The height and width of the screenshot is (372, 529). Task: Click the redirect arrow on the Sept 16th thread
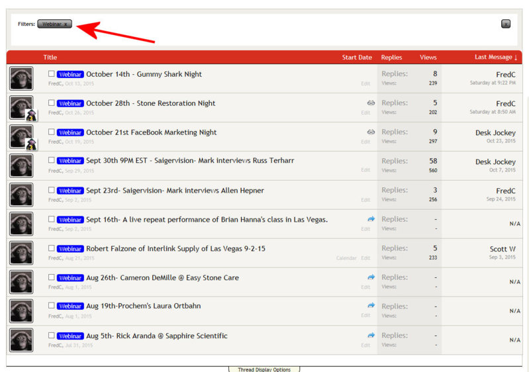coord(371,219)
